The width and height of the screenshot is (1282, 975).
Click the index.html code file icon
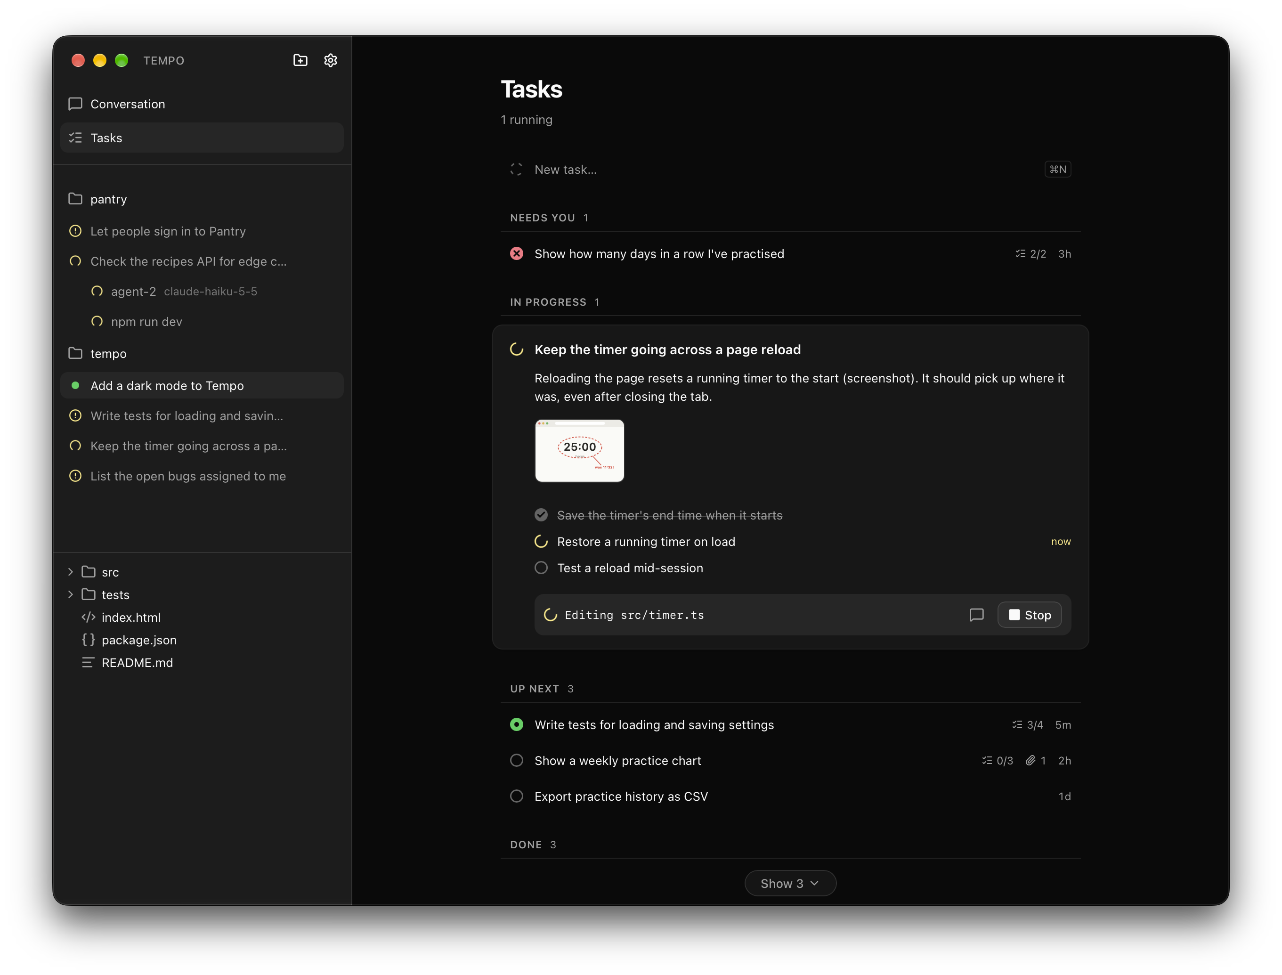(88, 617)
